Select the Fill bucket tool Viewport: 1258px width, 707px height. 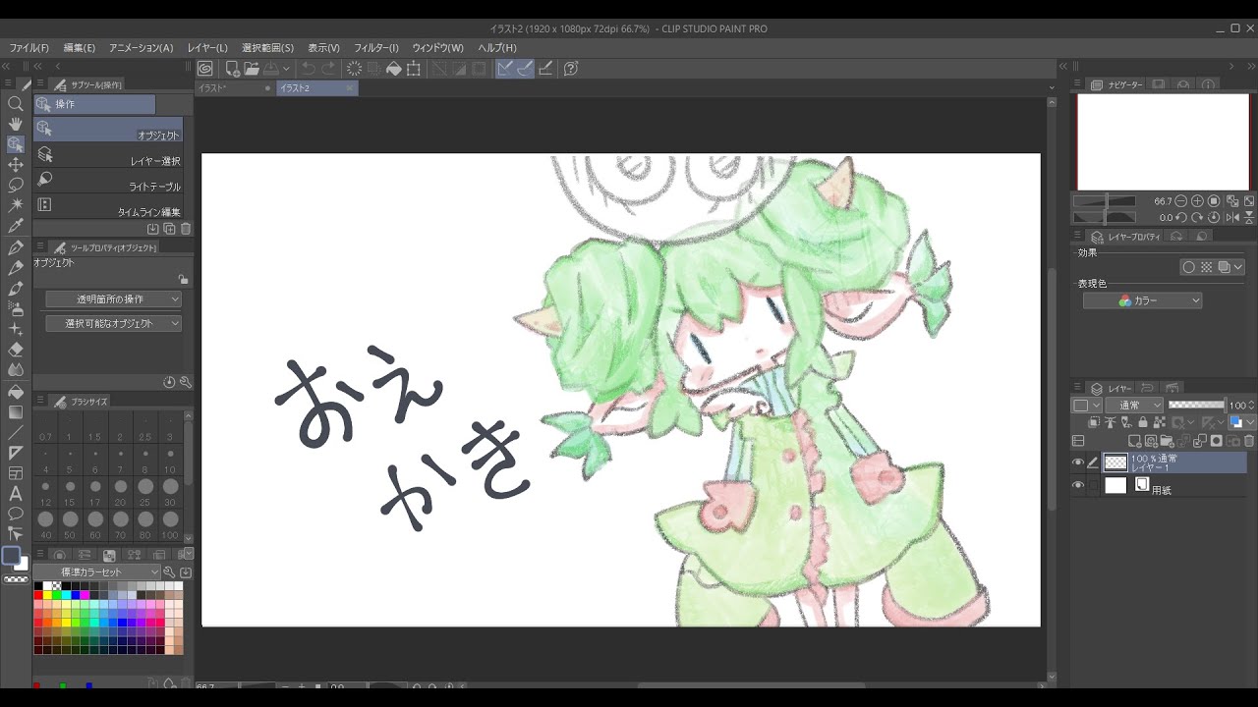pos(16,392)
